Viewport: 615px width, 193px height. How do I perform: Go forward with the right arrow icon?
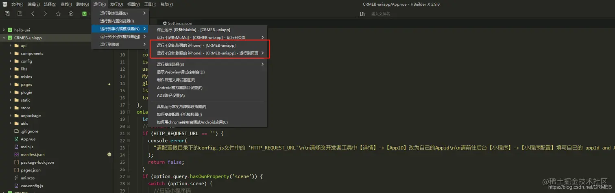pos(45,13)
